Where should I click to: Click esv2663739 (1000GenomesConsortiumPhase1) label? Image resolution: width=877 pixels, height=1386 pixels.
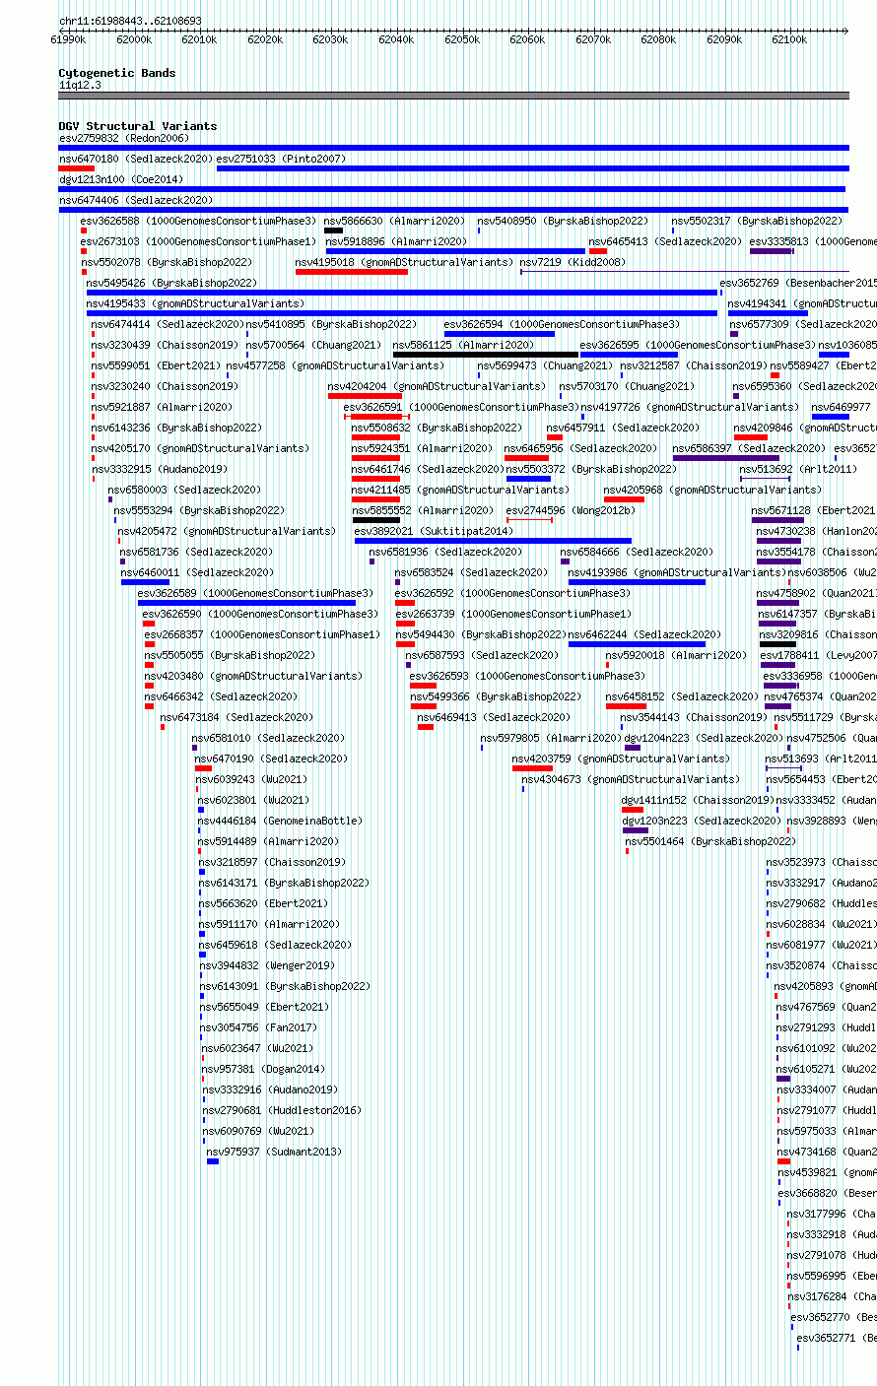pos(513,614)
